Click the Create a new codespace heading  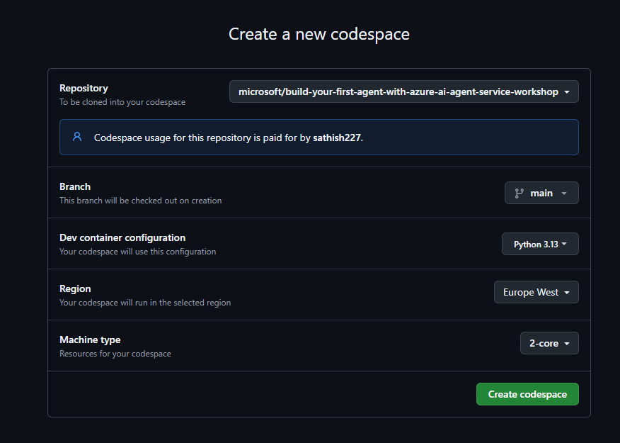[319, 34]
